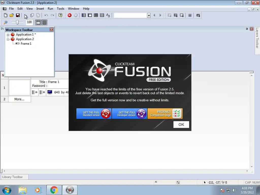Open the File menu

[11, 9]
